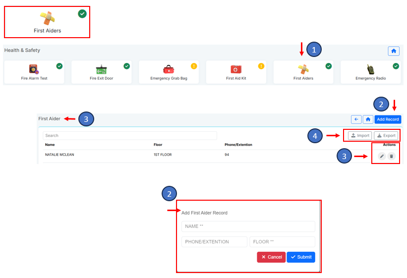
Task: Open the First Aid Kit tile
Action: pos(236,72)
